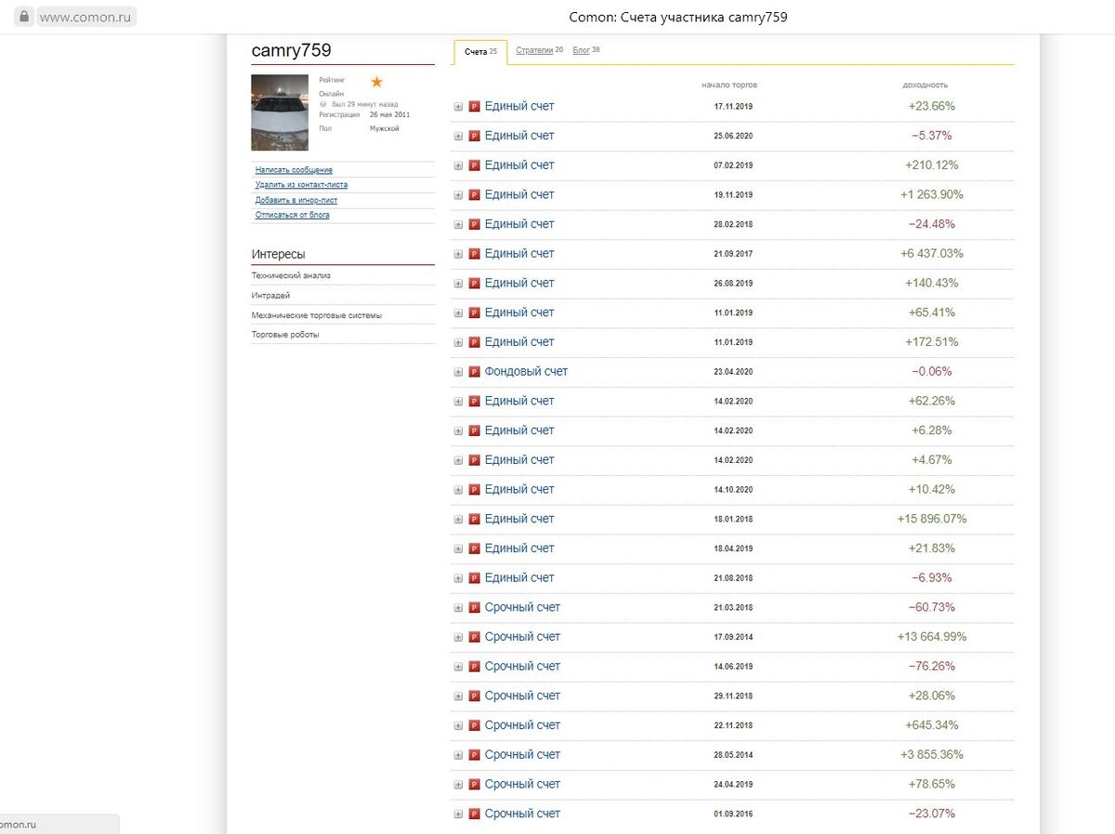Screen dimensions: 1115x834
Task: Click red P icon of the +4.67% account
Action: click(474, 460)
